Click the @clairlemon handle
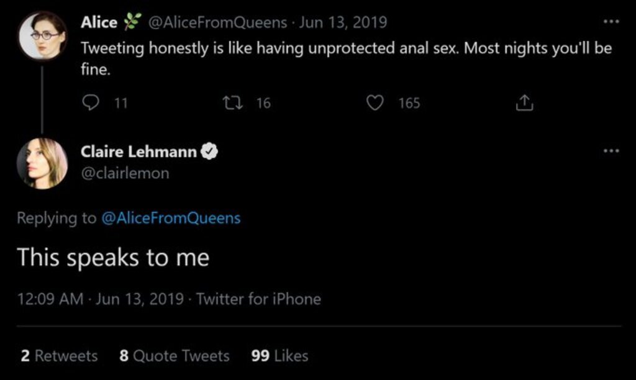636x380 pixels. tap(125, 173)
